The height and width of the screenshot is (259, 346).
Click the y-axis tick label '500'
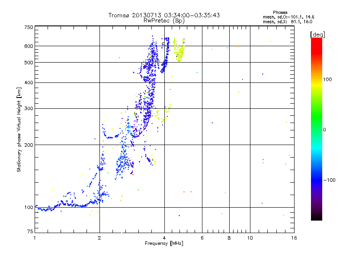[x=29, y=63]
